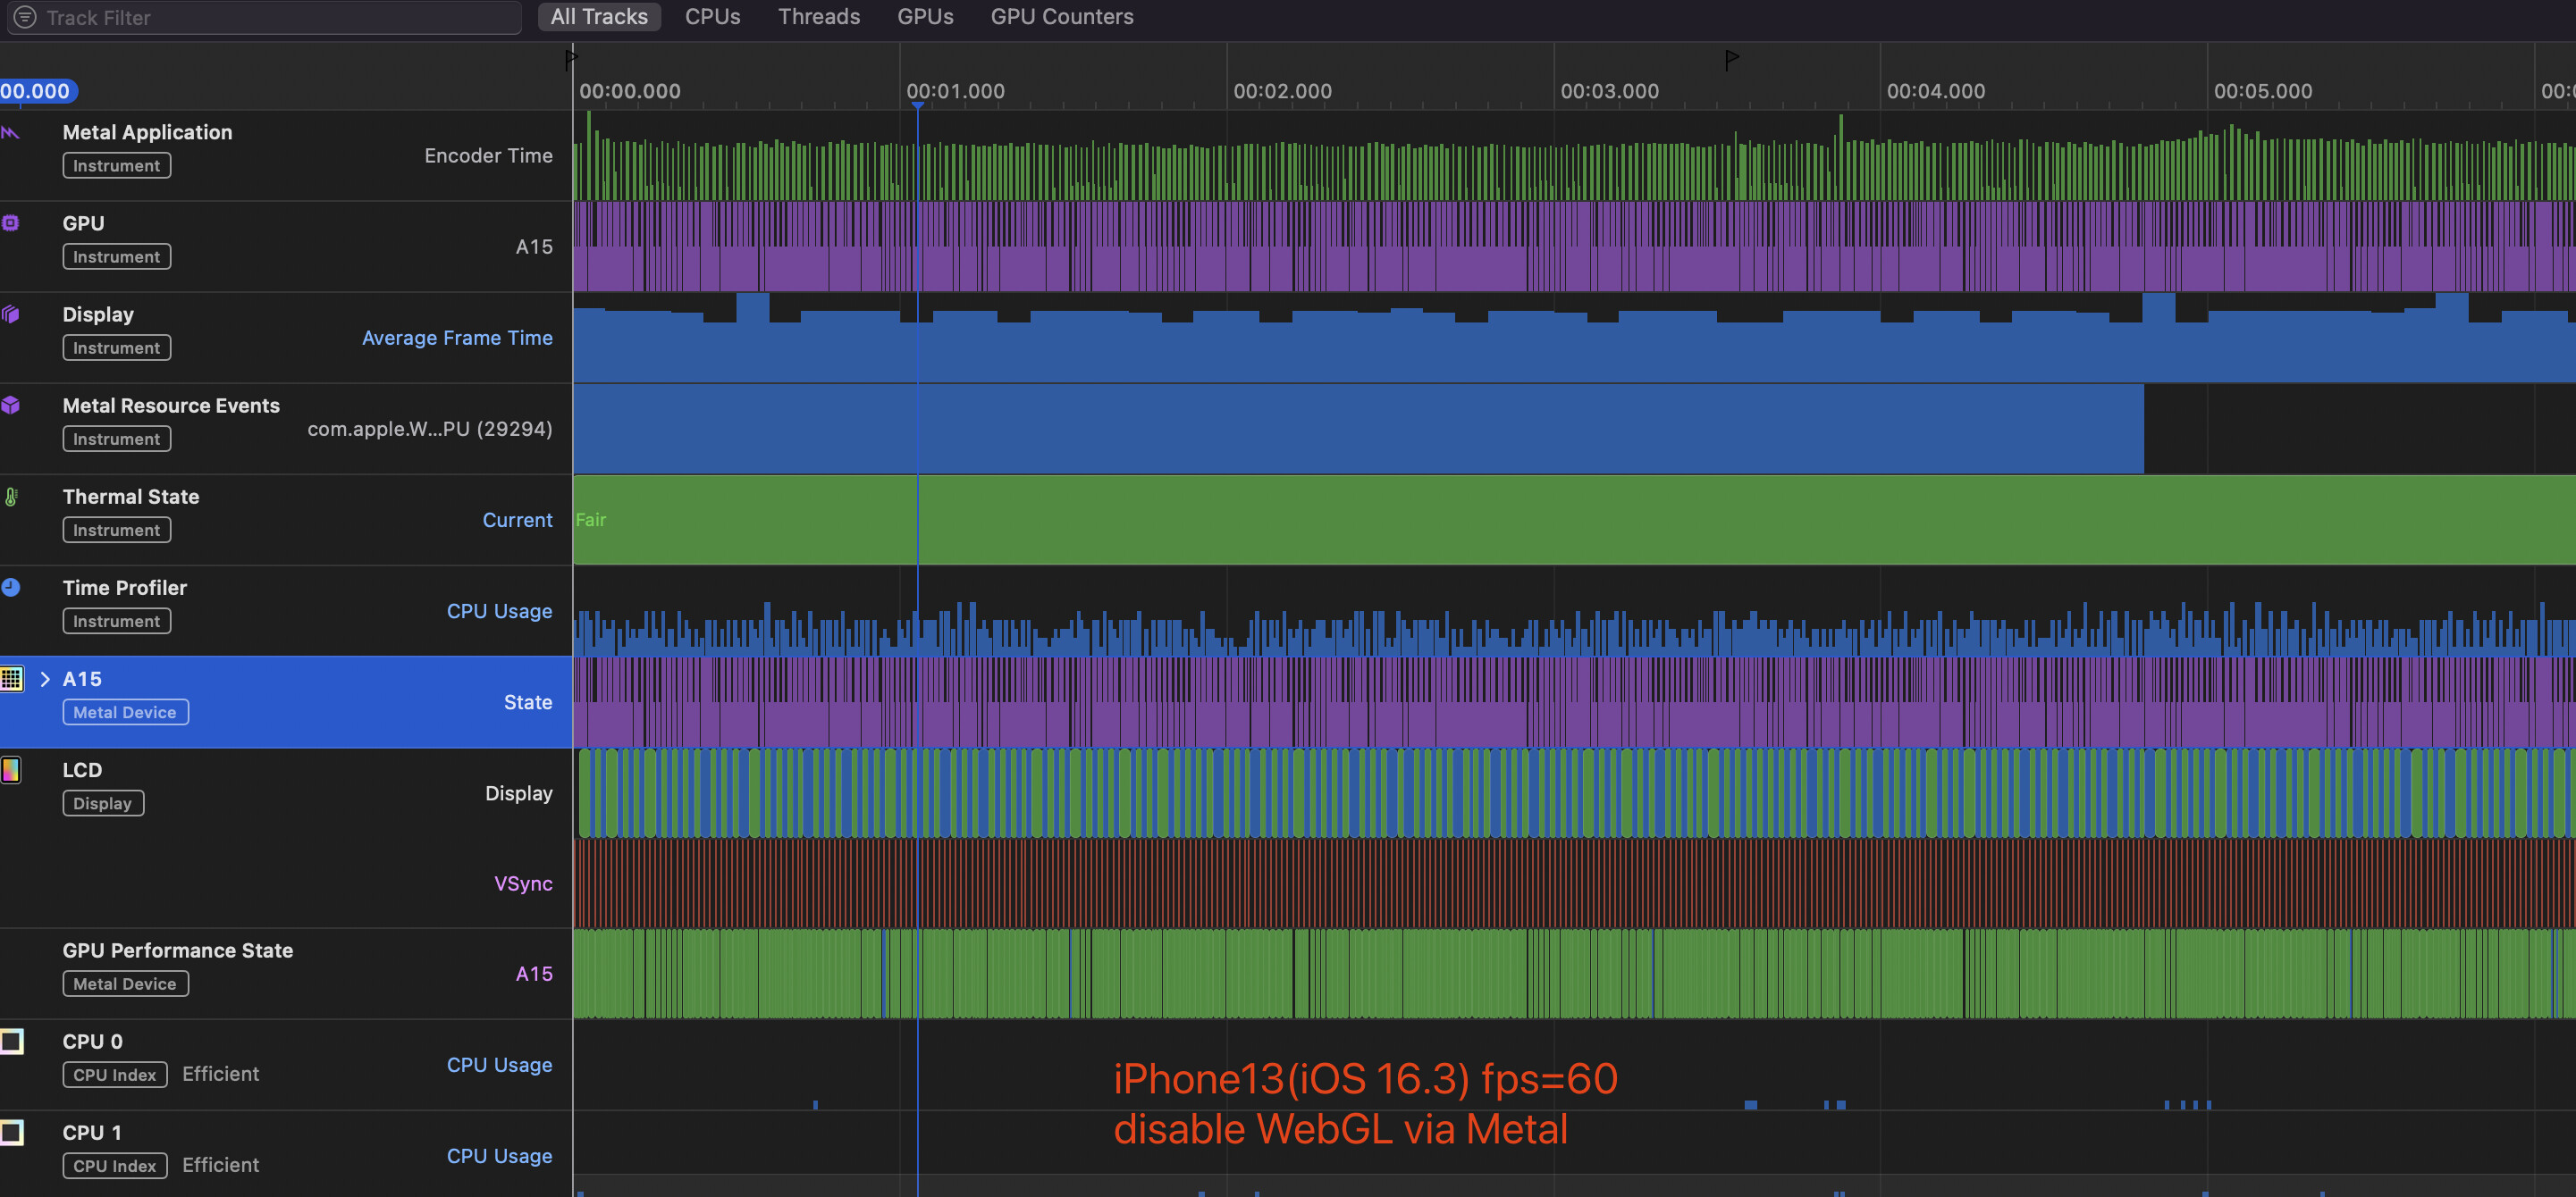Click the CPU 1 square icon
The height and width of the screenshot is (1197, 2576).
point(11,1132)
